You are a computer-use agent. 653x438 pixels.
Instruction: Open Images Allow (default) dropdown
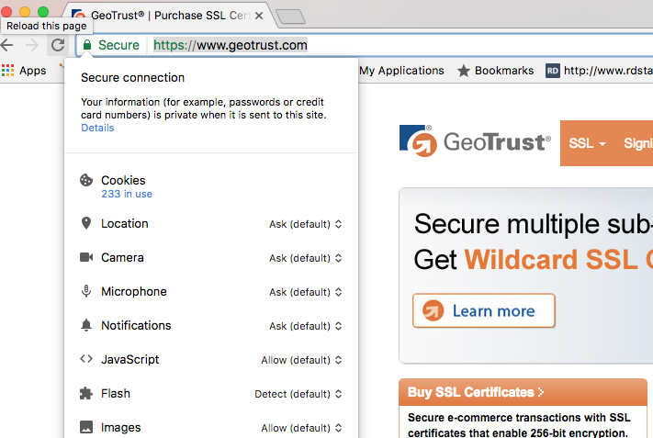point(301,428)
